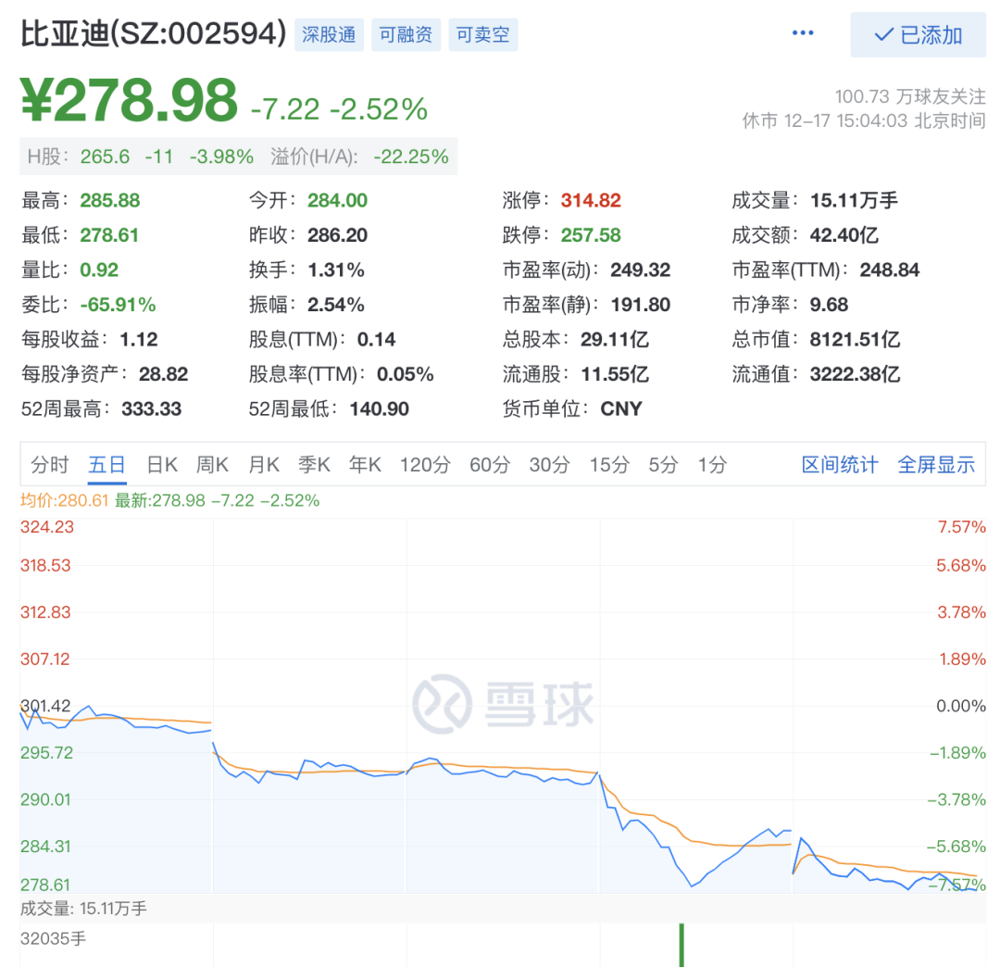Click the 均价:280.61 chart label

(65, 501)
